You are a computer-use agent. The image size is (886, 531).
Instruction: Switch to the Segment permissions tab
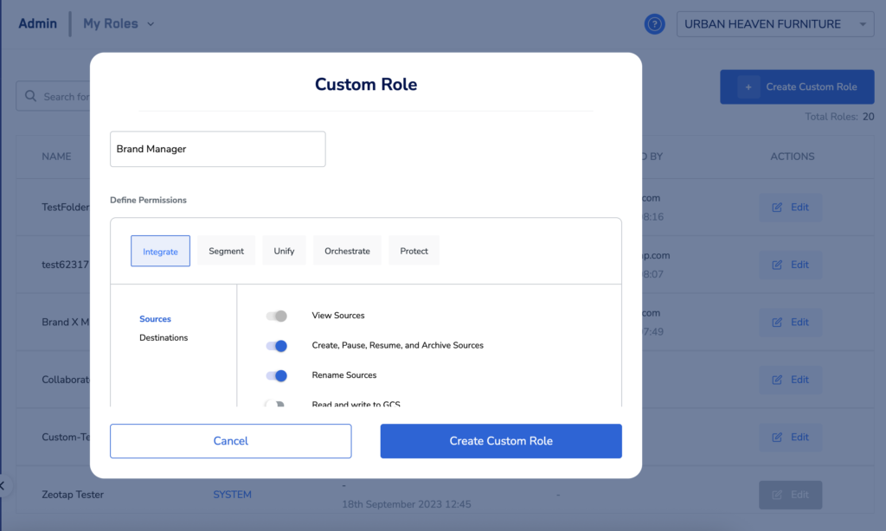tap(226, 251)
